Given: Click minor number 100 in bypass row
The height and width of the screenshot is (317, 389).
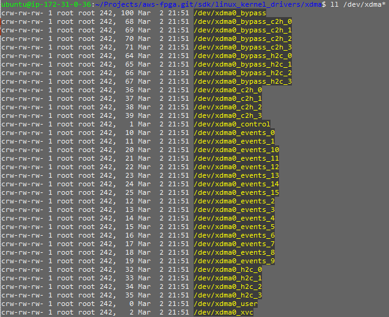Looking at the screenshot, I should click(127, 13).
